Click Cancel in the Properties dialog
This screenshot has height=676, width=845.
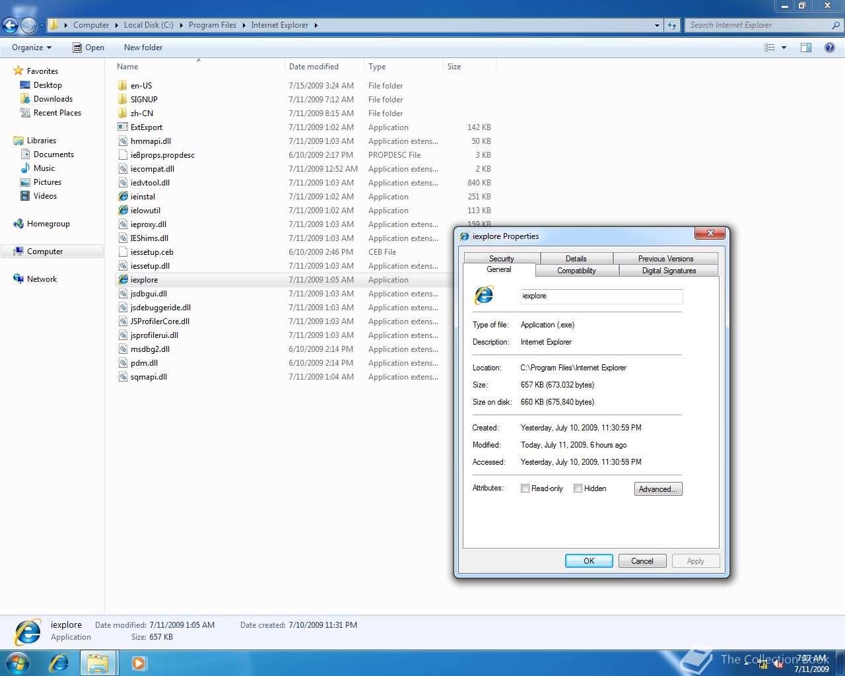[x=642, y=561]
